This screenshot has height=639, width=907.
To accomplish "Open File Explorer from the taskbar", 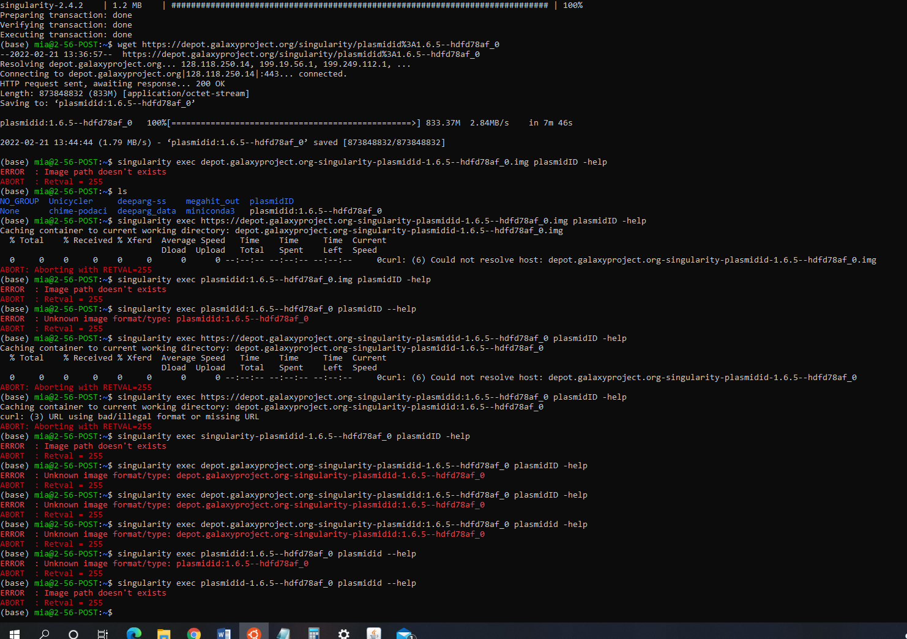I will 163,633.
